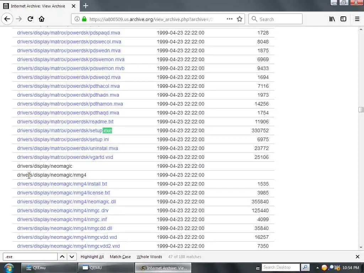Viewport: 364px width, 273px height.
Task: Open pdthacol.mva file link
Action: click(x=68, y=86)
